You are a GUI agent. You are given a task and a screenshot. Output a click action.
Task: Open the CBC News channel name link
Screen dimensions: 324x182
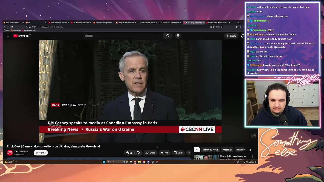pos(20,151)
